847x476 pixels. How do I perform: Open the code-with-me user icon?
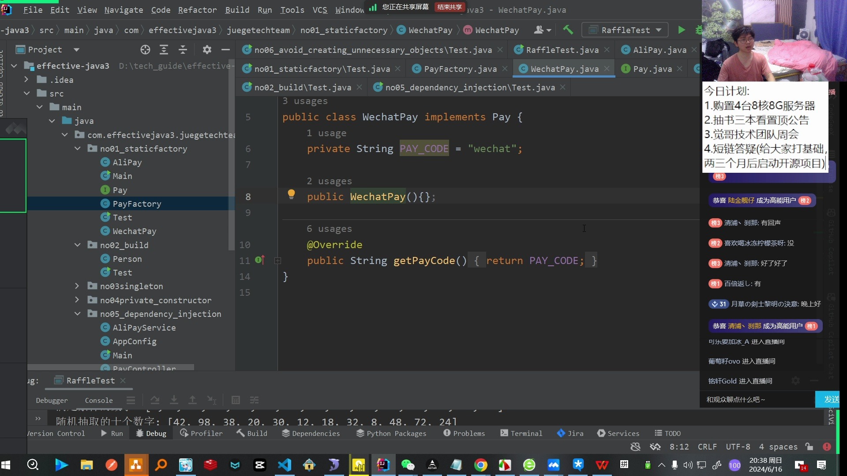(x=542, y=30)
